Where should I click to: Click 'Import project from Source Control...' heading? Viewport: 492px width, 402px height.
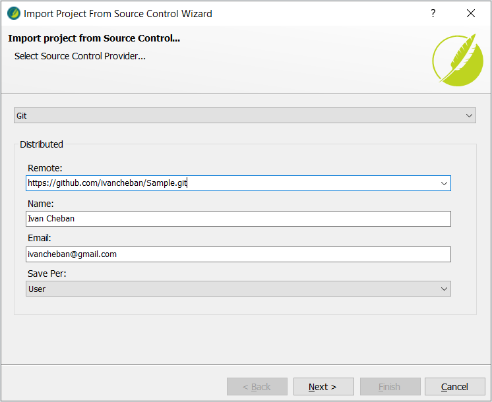(94, 38)
